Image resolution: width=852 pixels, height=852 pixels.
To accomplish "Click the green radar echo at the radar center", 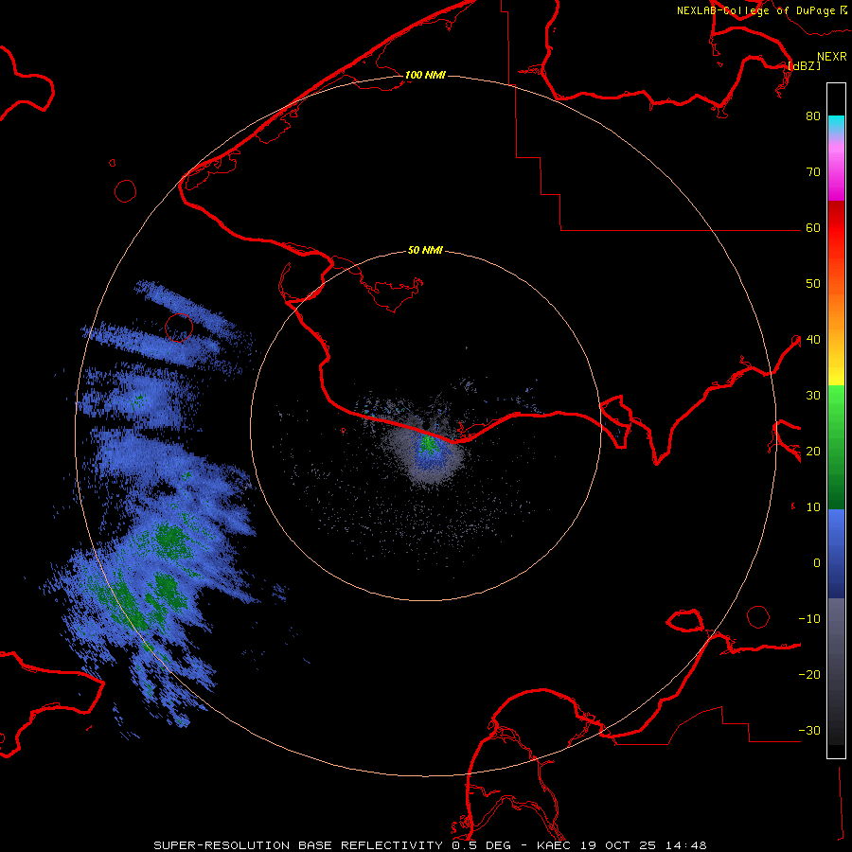I will tap(429, 444).
